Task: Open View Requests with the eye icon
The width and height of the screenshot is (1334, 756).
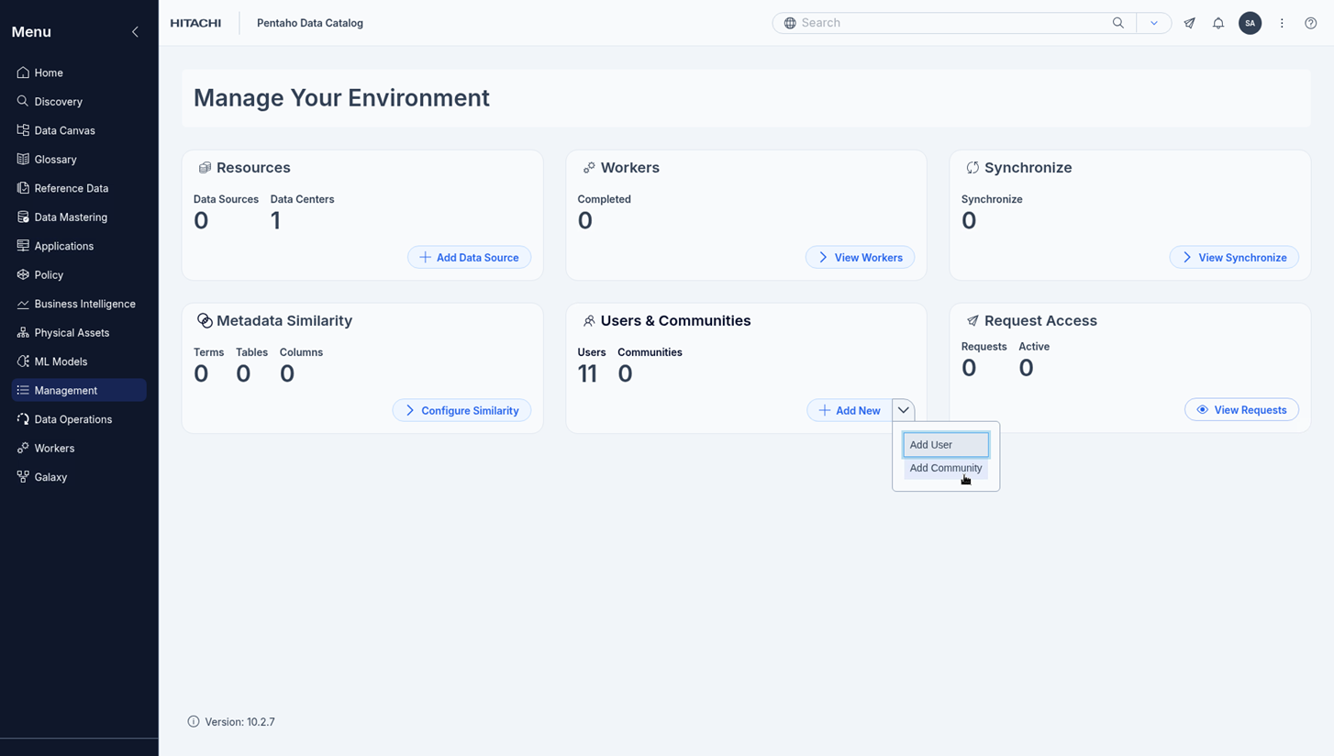Action: click(x=1241, y=410)
